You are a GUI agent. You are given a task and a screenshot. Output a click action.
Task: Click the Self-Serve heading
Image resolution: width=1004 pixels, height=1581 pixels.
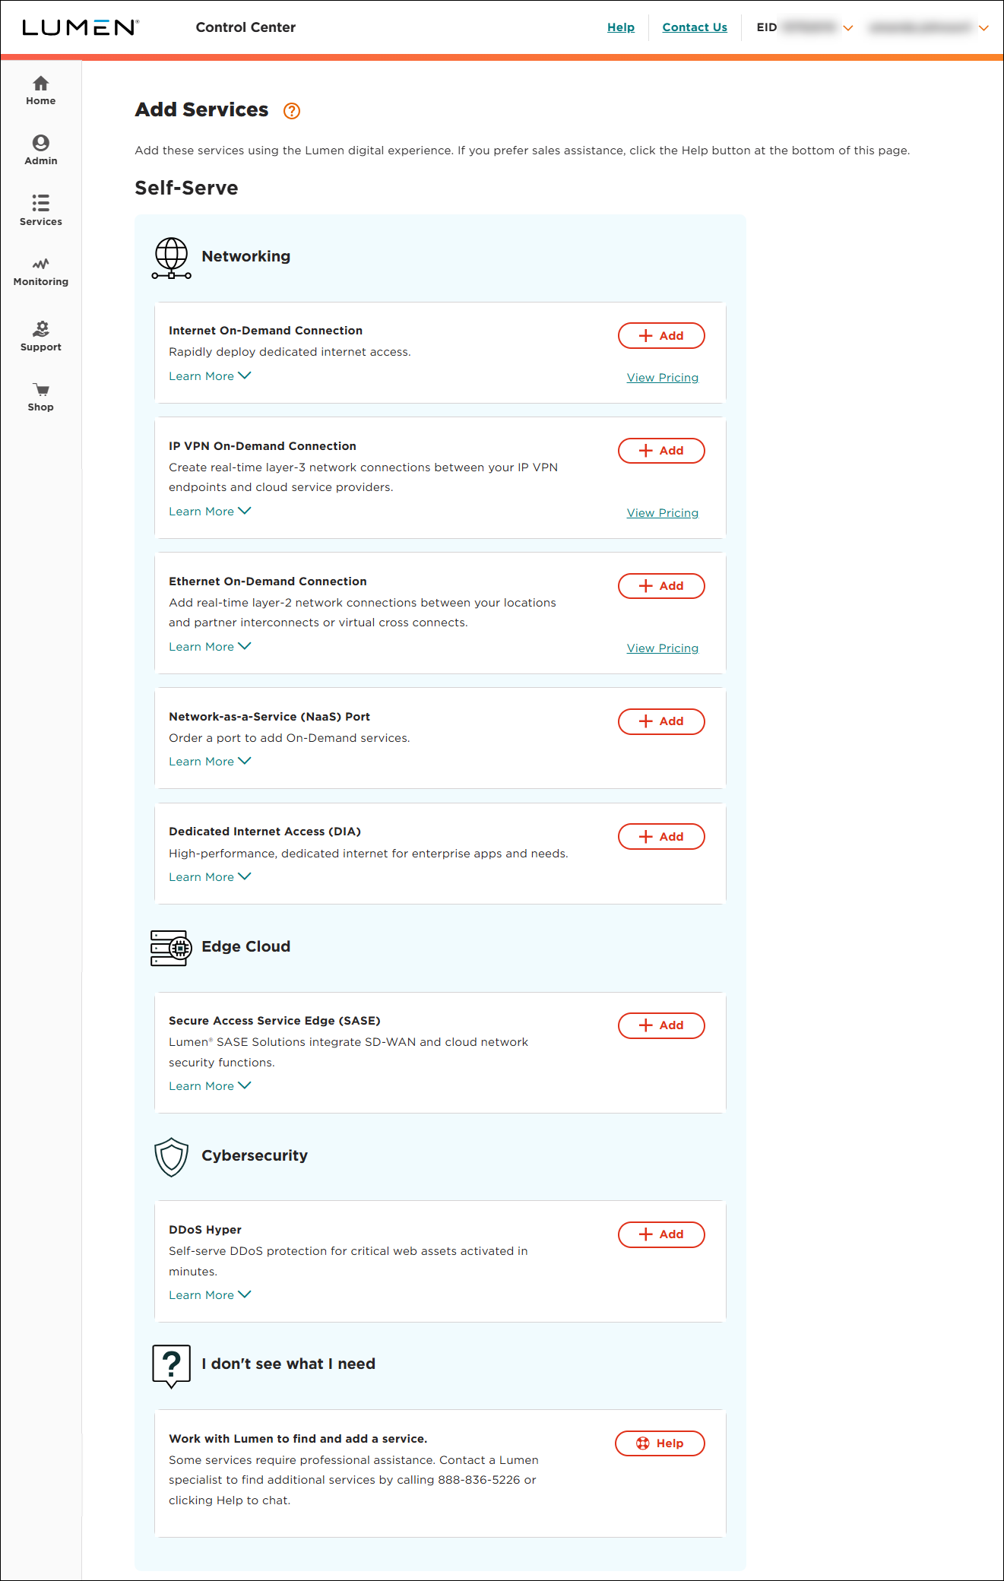[x=186, y=188]
